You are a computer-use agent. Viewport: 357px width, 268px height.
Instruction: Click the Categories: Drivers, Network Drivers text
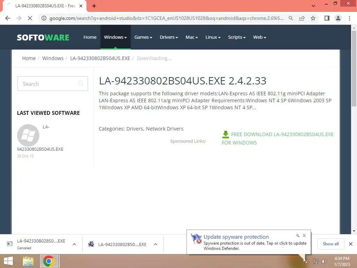[x=141, y=129]
